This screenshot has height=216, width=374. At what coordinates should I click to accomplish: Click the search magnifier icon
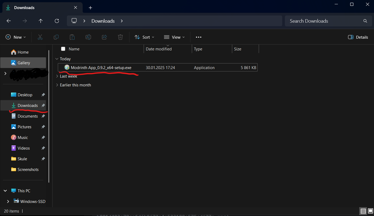click(x=365, y=21)
